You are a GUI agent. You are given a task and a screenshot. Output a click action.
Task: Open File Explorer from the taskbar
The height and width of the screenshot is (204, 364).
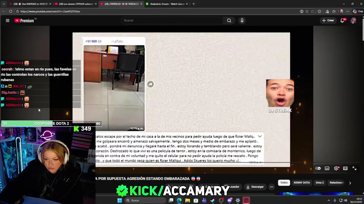[x=187, y=200]
